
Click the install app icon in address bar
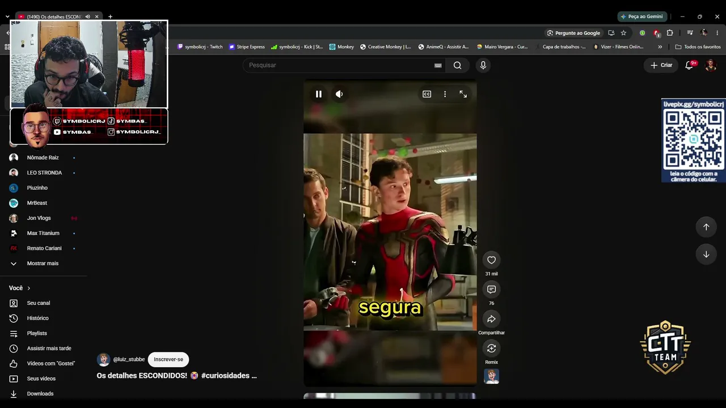[611, 33]
